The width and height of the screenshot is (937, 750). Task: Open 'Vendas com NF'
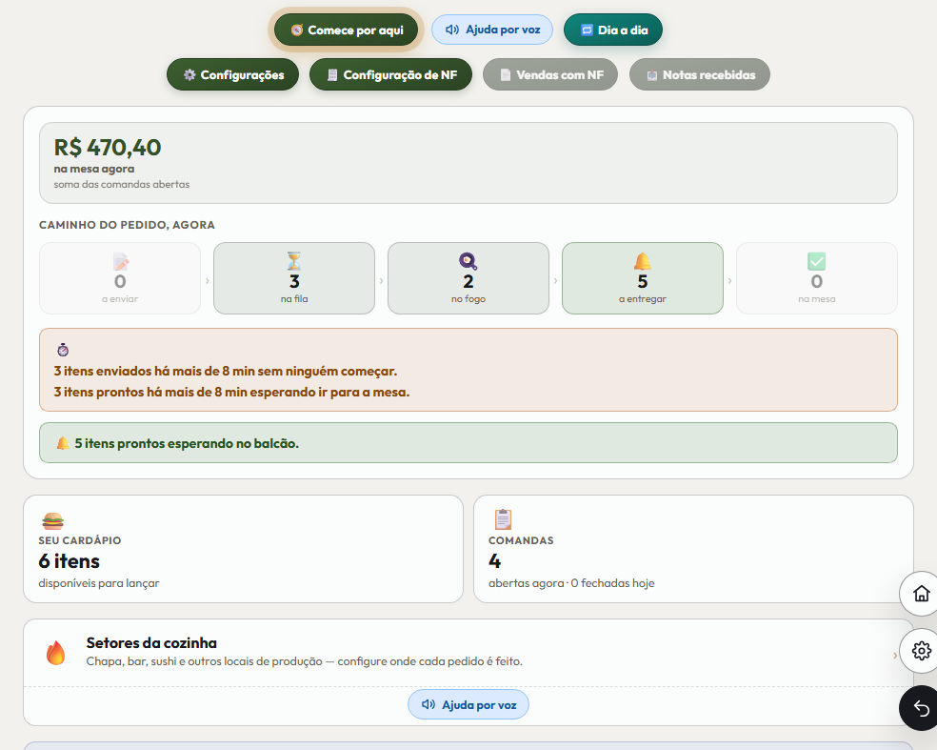point(550,74)
